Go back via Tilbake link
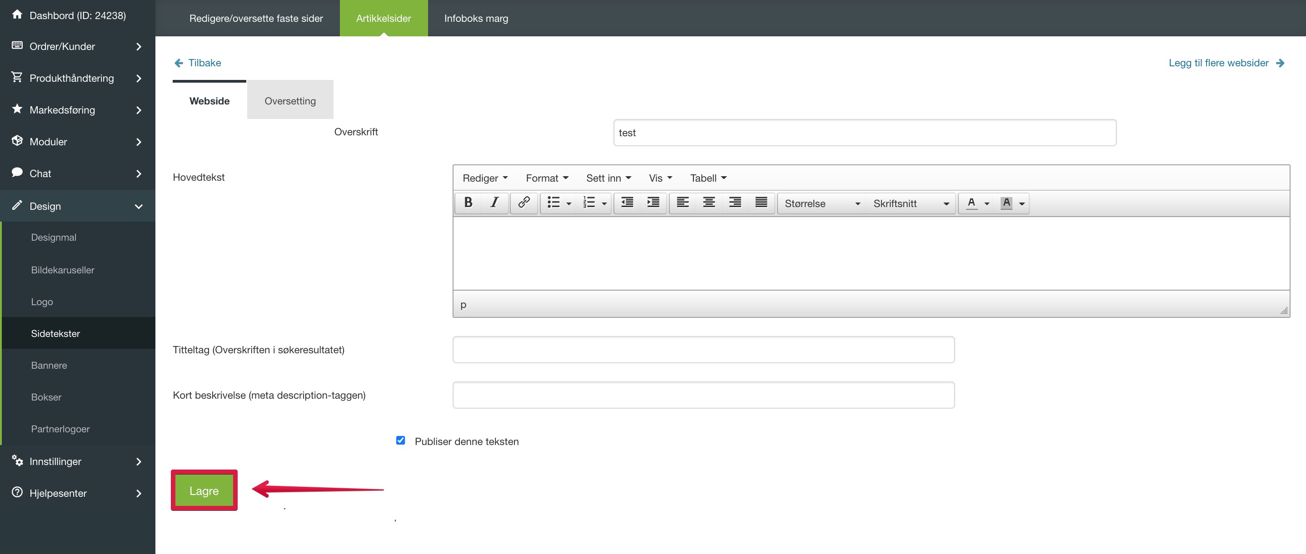The image size is (1306, 554). tap(204, 63)
